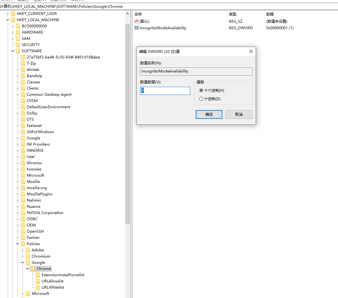
Task: Select the IM Providers key
Action: coord(38,144)
